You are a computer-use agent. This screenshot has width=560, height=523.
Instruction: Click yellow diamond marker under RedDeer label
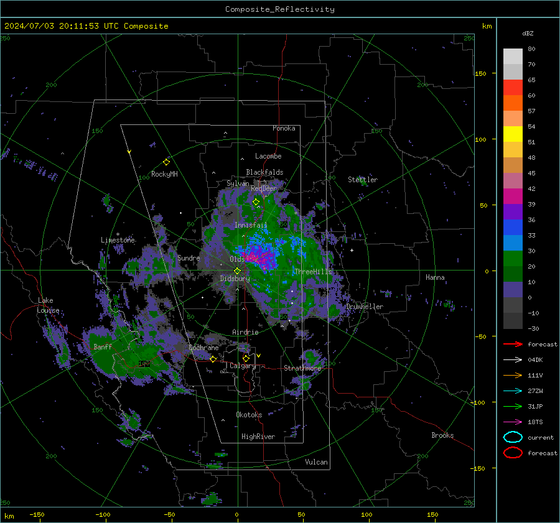point(256,202)
